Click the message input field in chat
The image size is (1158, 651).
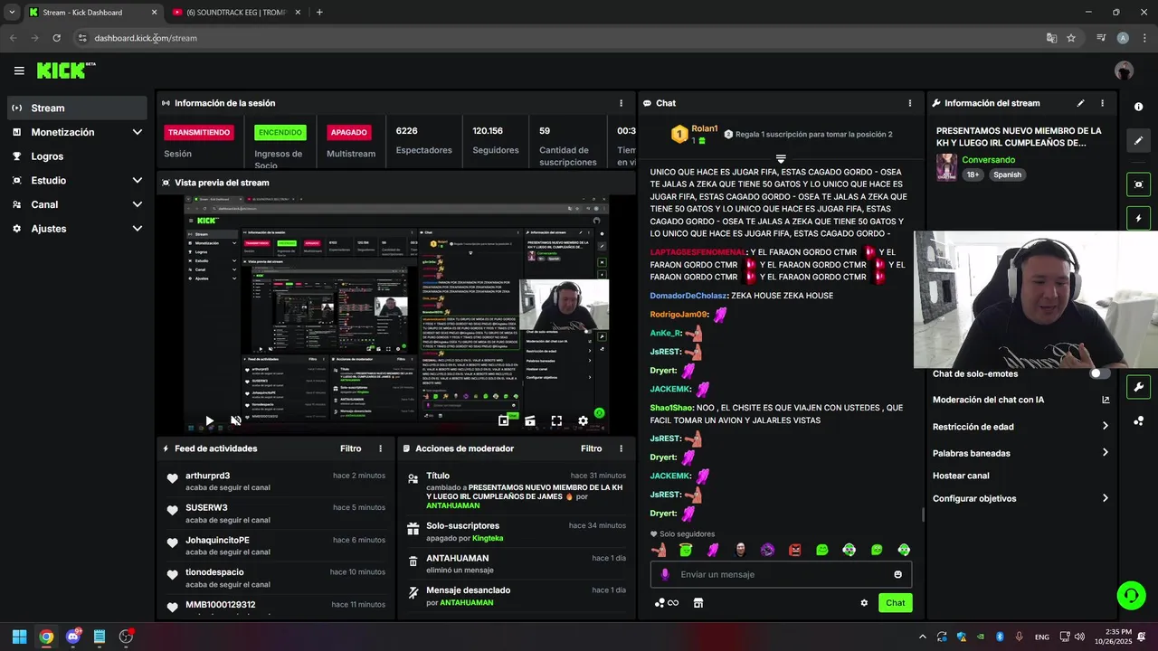781,574
